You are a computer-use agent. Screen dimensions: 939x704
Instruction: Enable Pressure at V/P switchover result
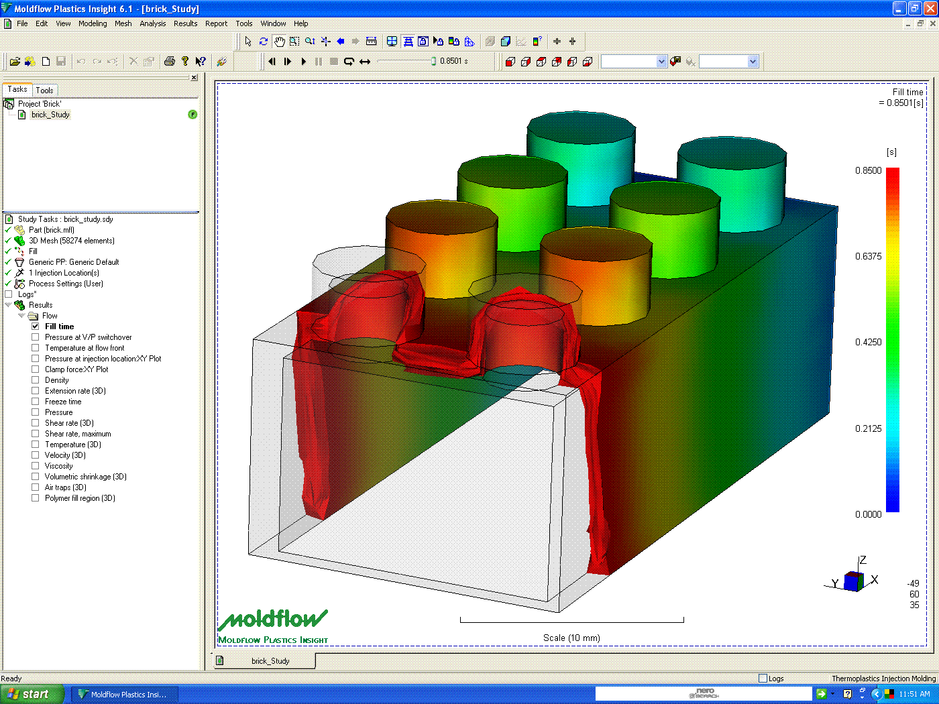pyautogui.click(x=36, y=337)
